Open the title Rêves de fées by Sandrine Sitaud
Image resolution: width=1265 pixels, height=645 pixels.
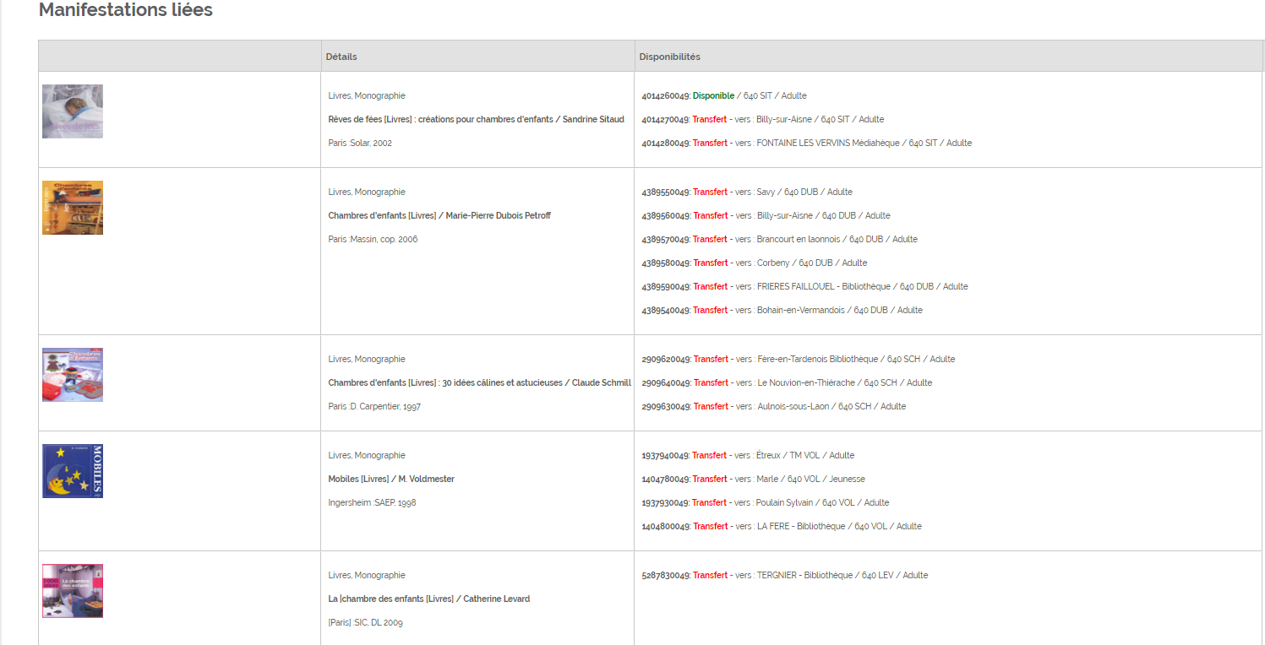pyautogui.click(x=477, y=119)
